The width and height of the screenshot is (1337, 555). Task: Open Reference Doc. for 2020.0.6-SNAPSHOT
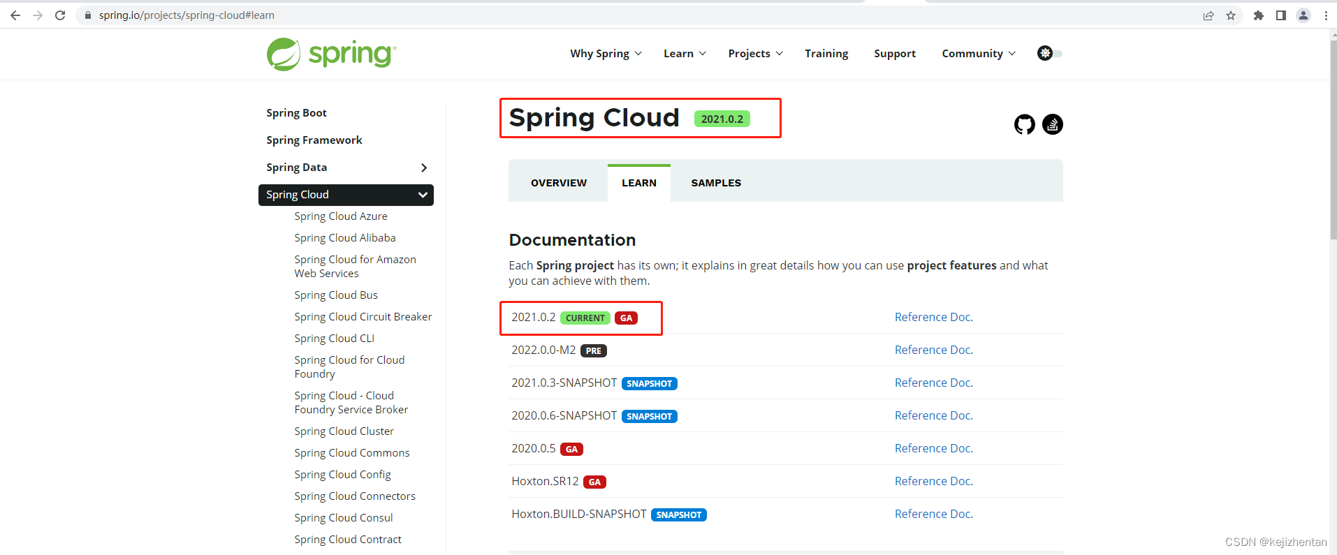[934, 415]
